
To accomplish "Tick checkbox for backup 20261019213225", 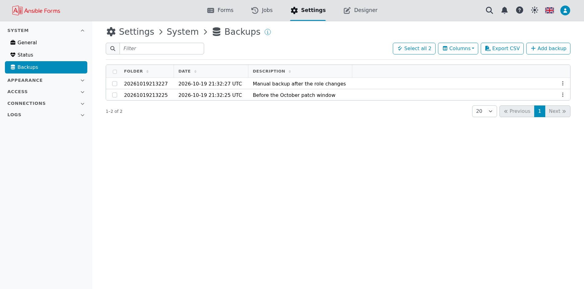I will tap(115, 95).
